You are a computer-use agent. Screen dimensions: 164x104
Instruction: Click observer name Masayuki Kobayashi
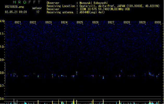(x=94, y=3)
